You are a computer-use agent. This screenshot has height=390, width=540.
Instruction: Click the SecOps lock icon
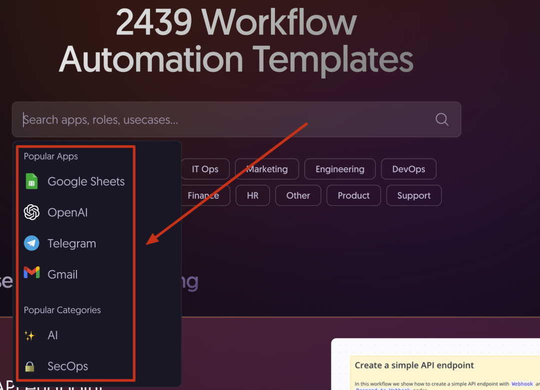(29, 367)
